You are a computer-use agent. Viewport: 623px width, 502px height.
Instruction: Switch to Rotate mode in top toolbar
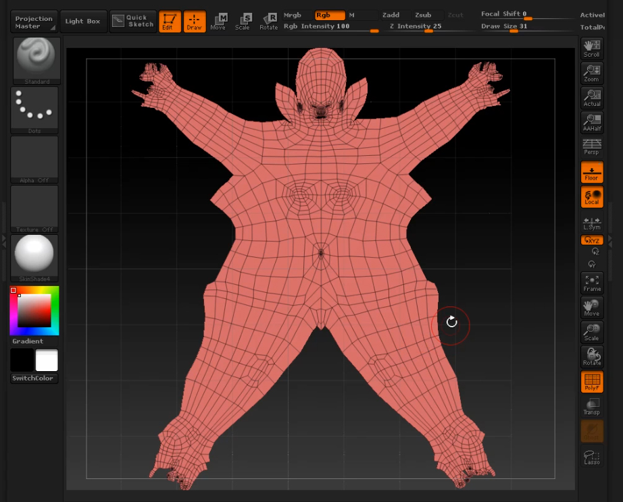click(x=269, y=22)
